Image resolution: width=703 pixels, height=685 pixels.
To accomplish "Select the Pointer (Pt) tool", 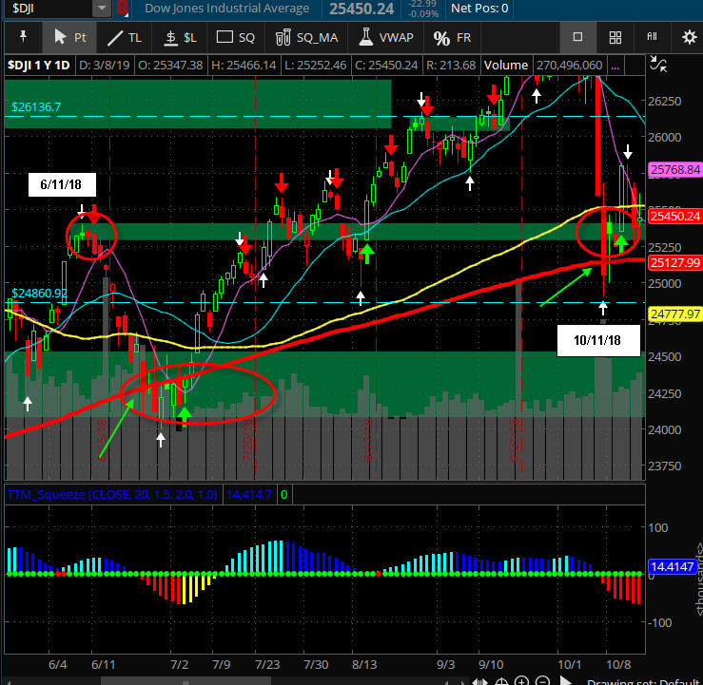I will (x=71, y=38).
